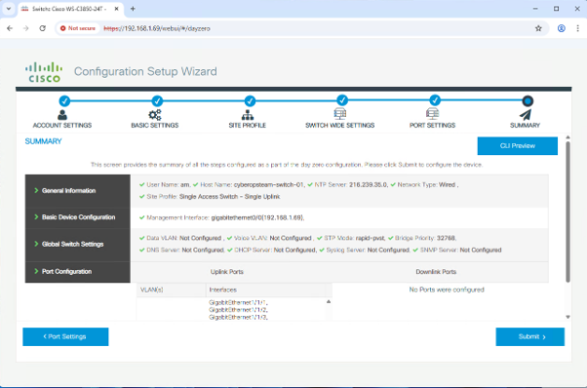Open the browser profile avatar icon
This screenshot has width=587, height=388.
562,28
